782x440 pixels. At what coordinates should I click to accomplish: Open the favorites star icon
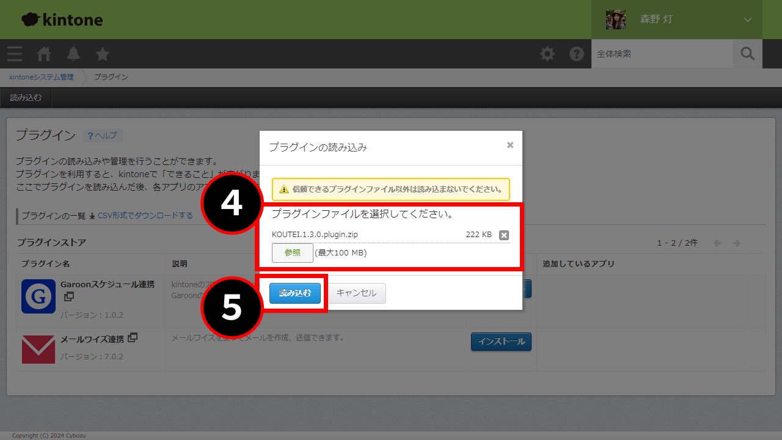103,54
